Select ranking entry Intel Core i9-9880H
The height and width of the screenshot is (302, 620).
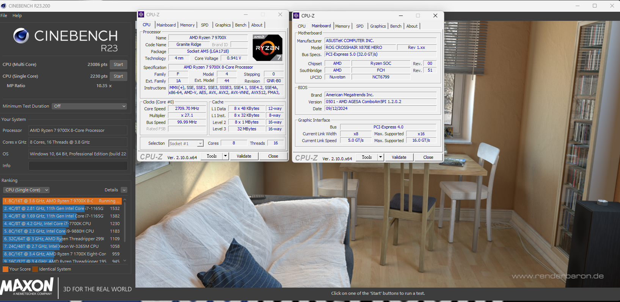tap(62, 231)
